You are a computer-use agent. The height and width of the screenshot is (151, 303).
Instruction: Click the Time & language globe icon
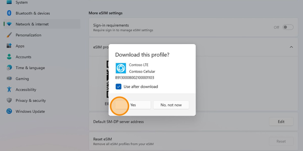9,68
